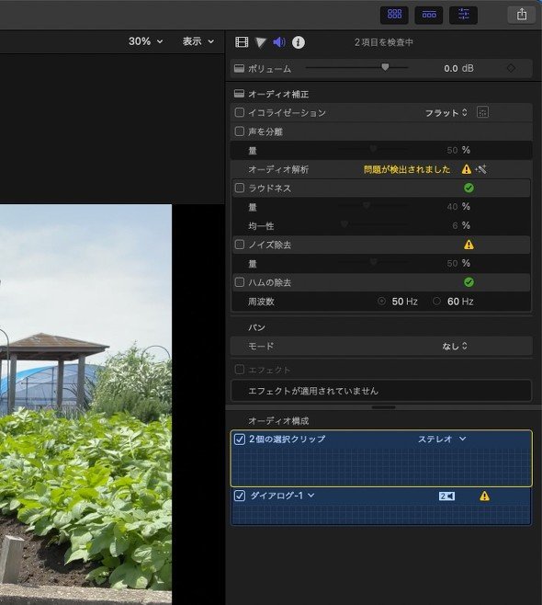Select the 60 Hz radio button
542x605 pixels.
[436, 301]
